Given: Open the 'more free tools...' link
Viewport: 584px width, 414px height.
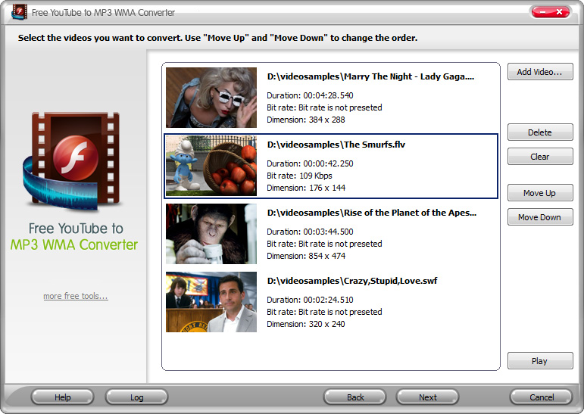Looking at the screenshot, I should coord(76,296).
